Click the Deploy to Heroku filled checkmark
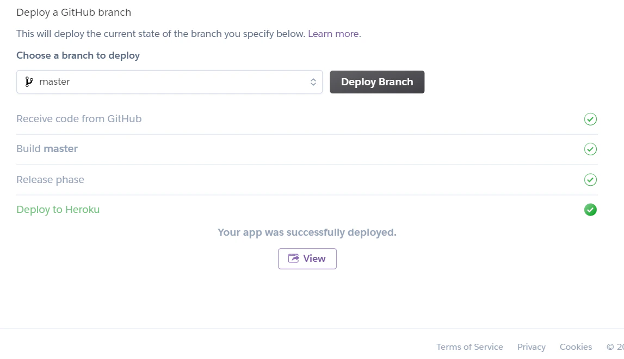624x359 pixels. click(590, 210)
